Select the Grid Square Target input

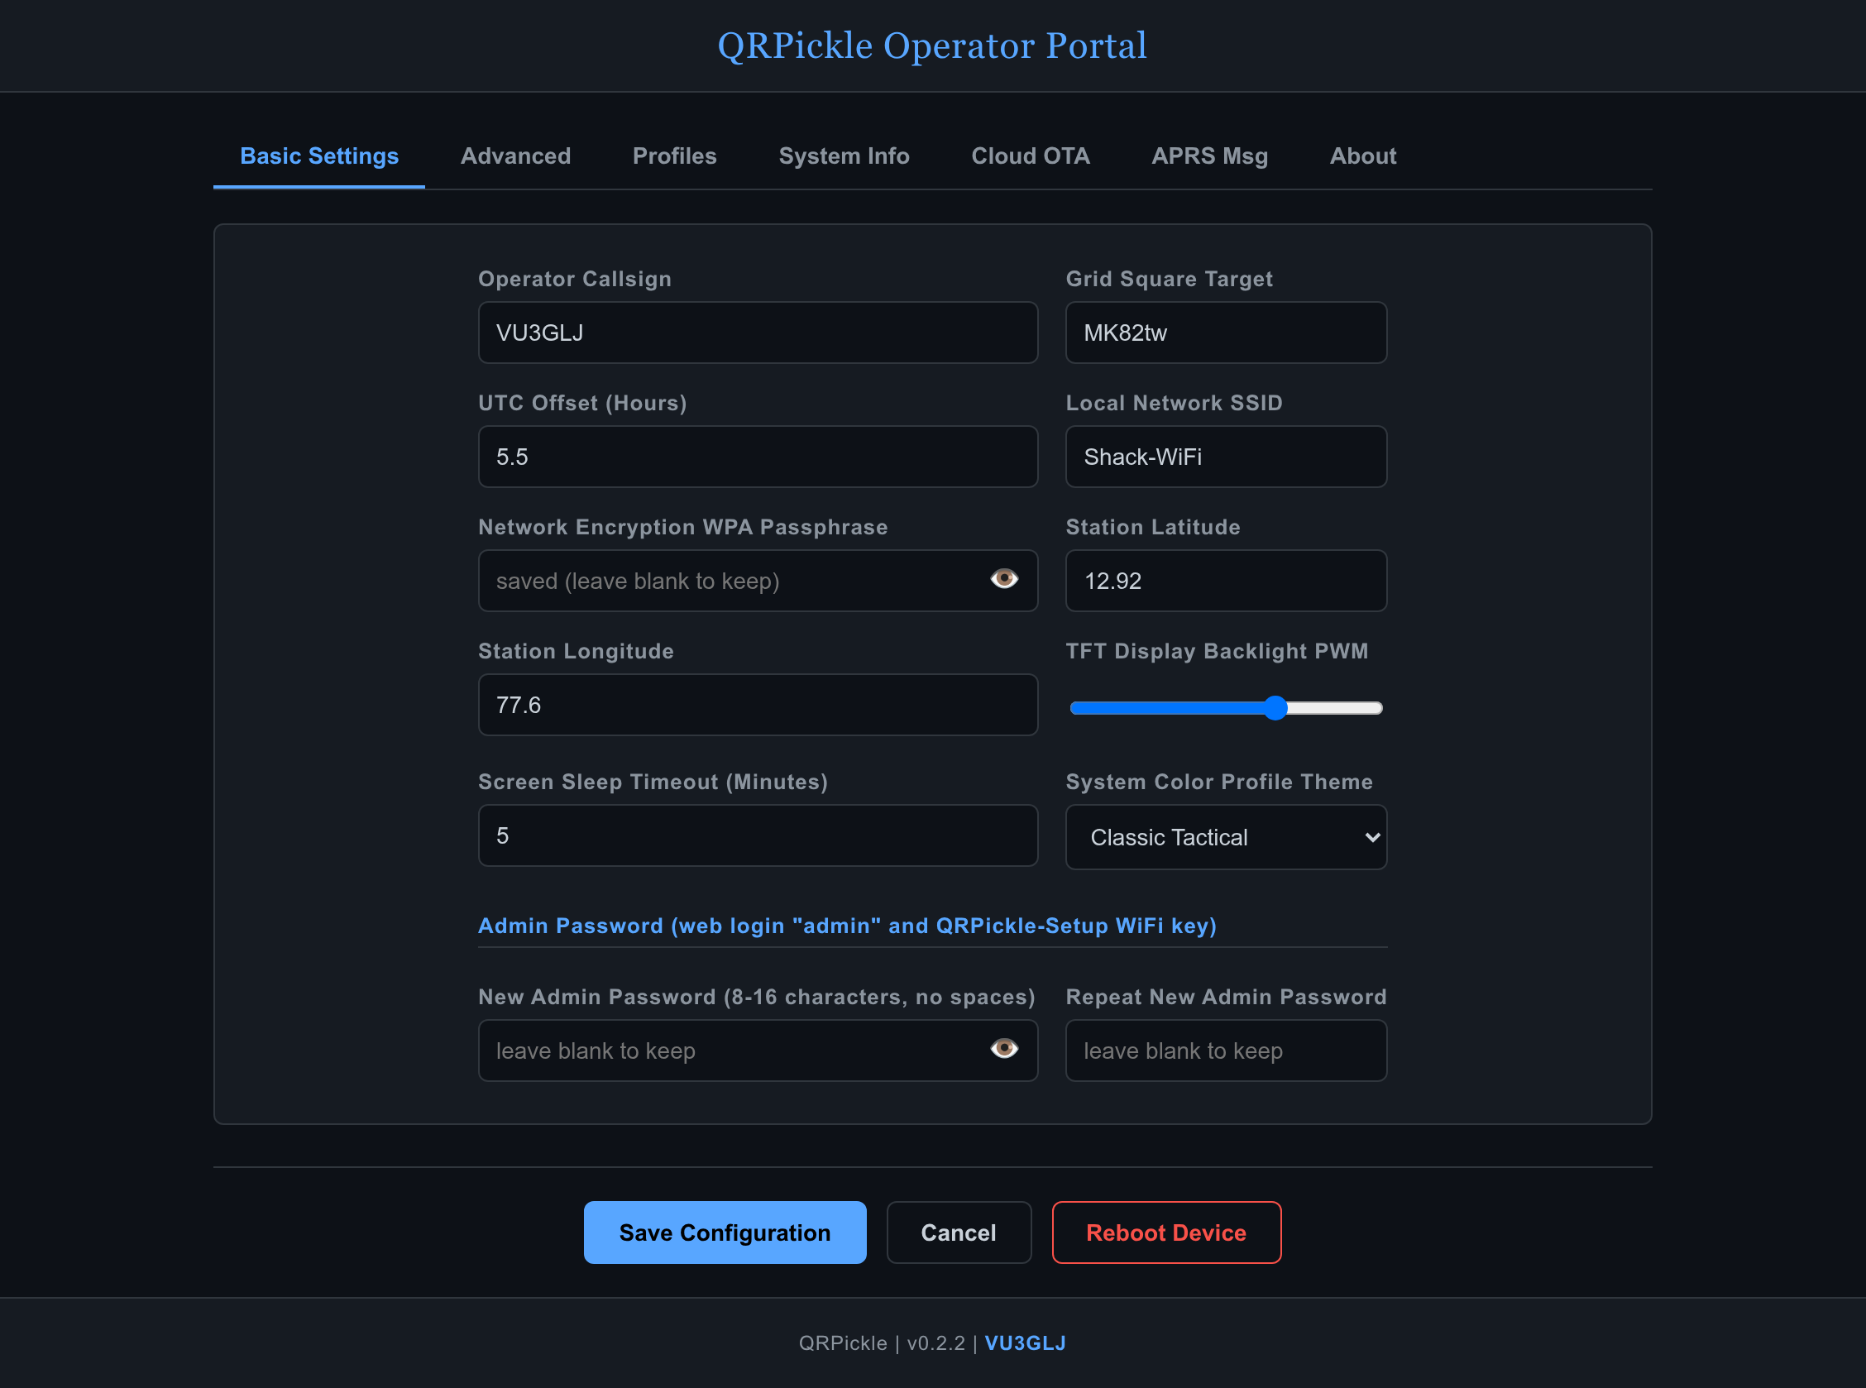[x=1226, y=333]
